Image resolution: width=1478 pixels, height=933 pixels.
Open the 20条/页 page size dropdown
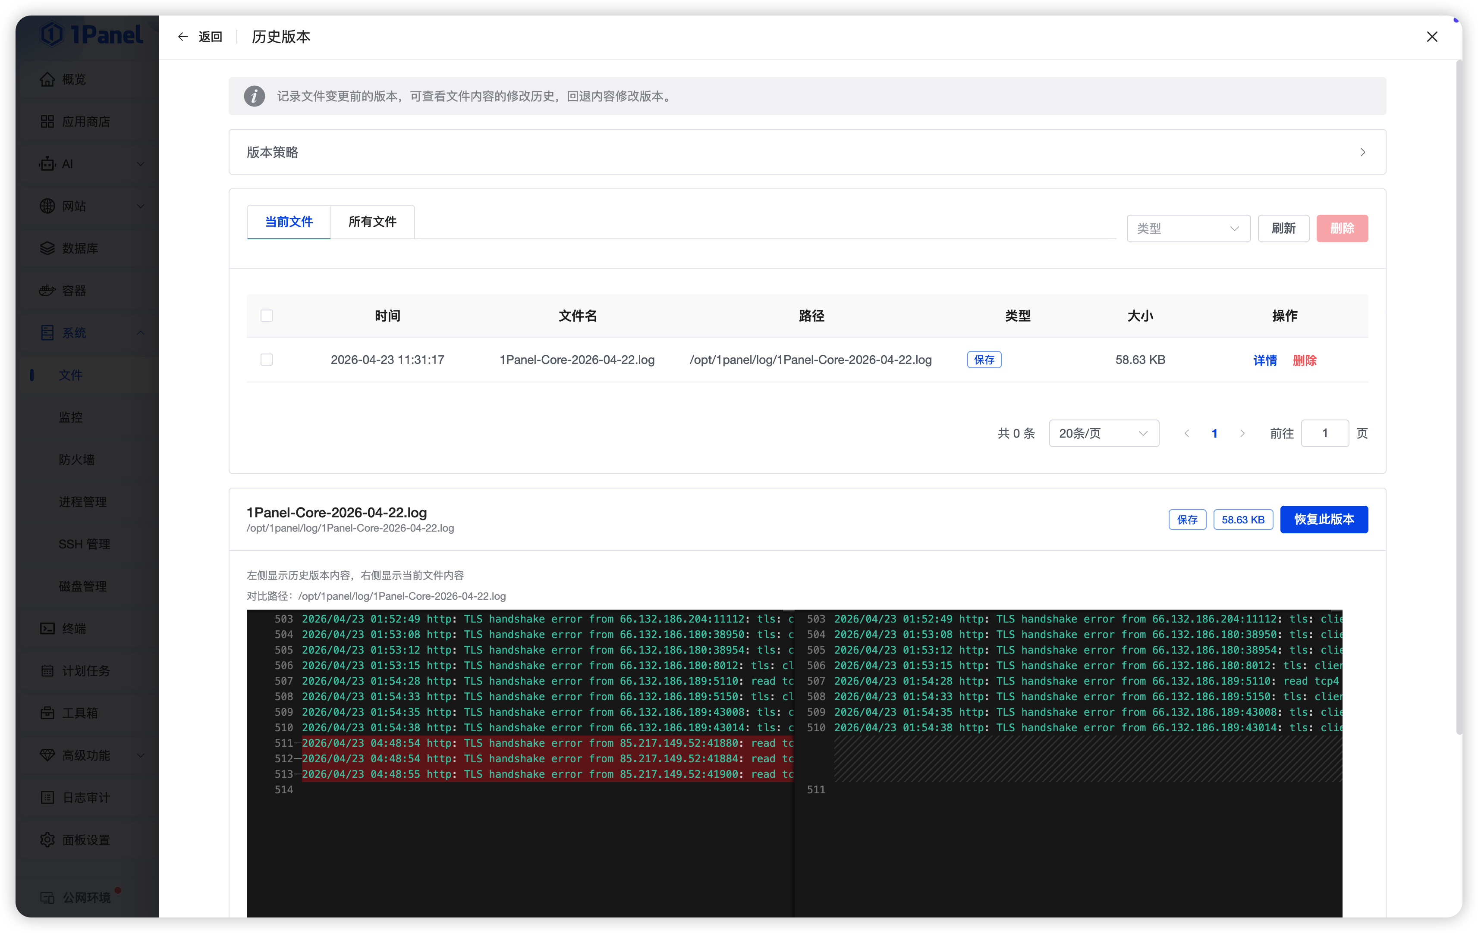coord(1103,434)
